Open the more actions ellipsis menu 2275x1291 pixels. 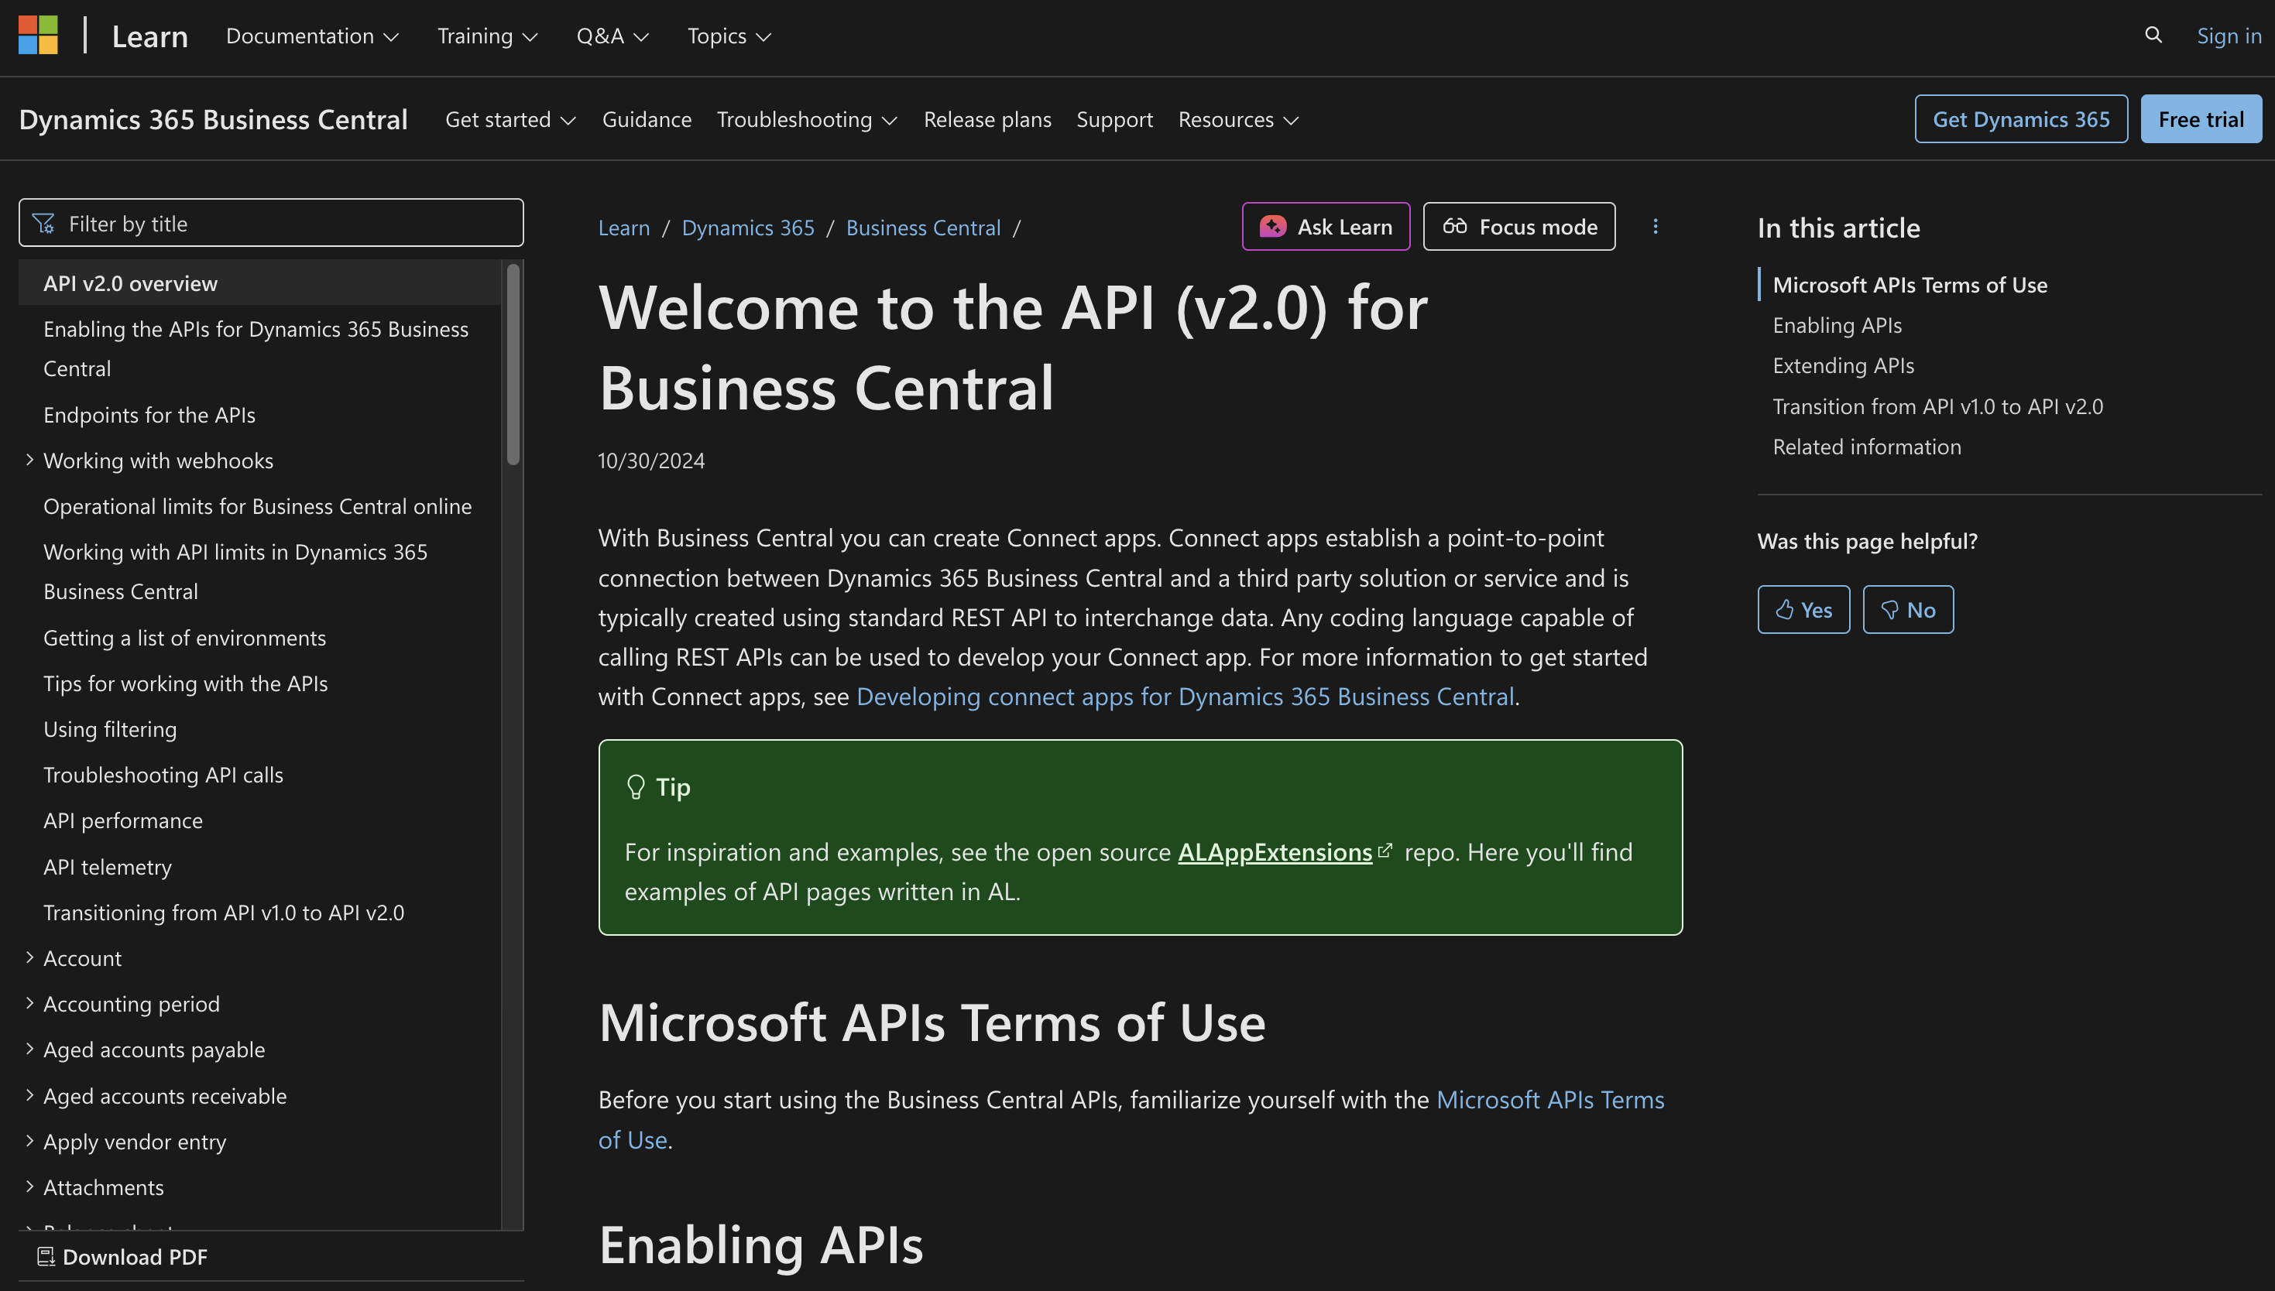1655,227
